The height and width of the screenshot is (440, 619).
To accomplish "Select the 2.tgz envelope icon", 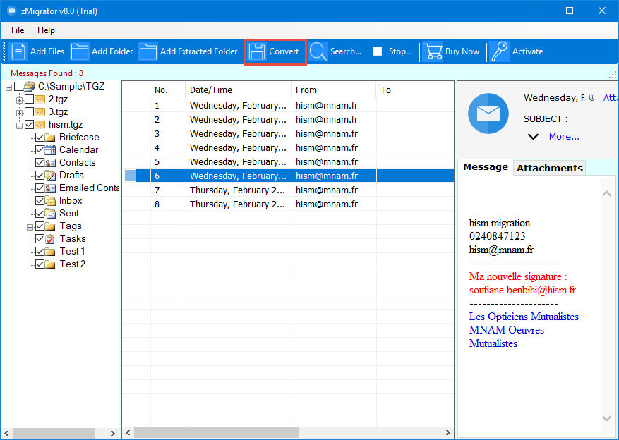I will (x=40, y=99).
